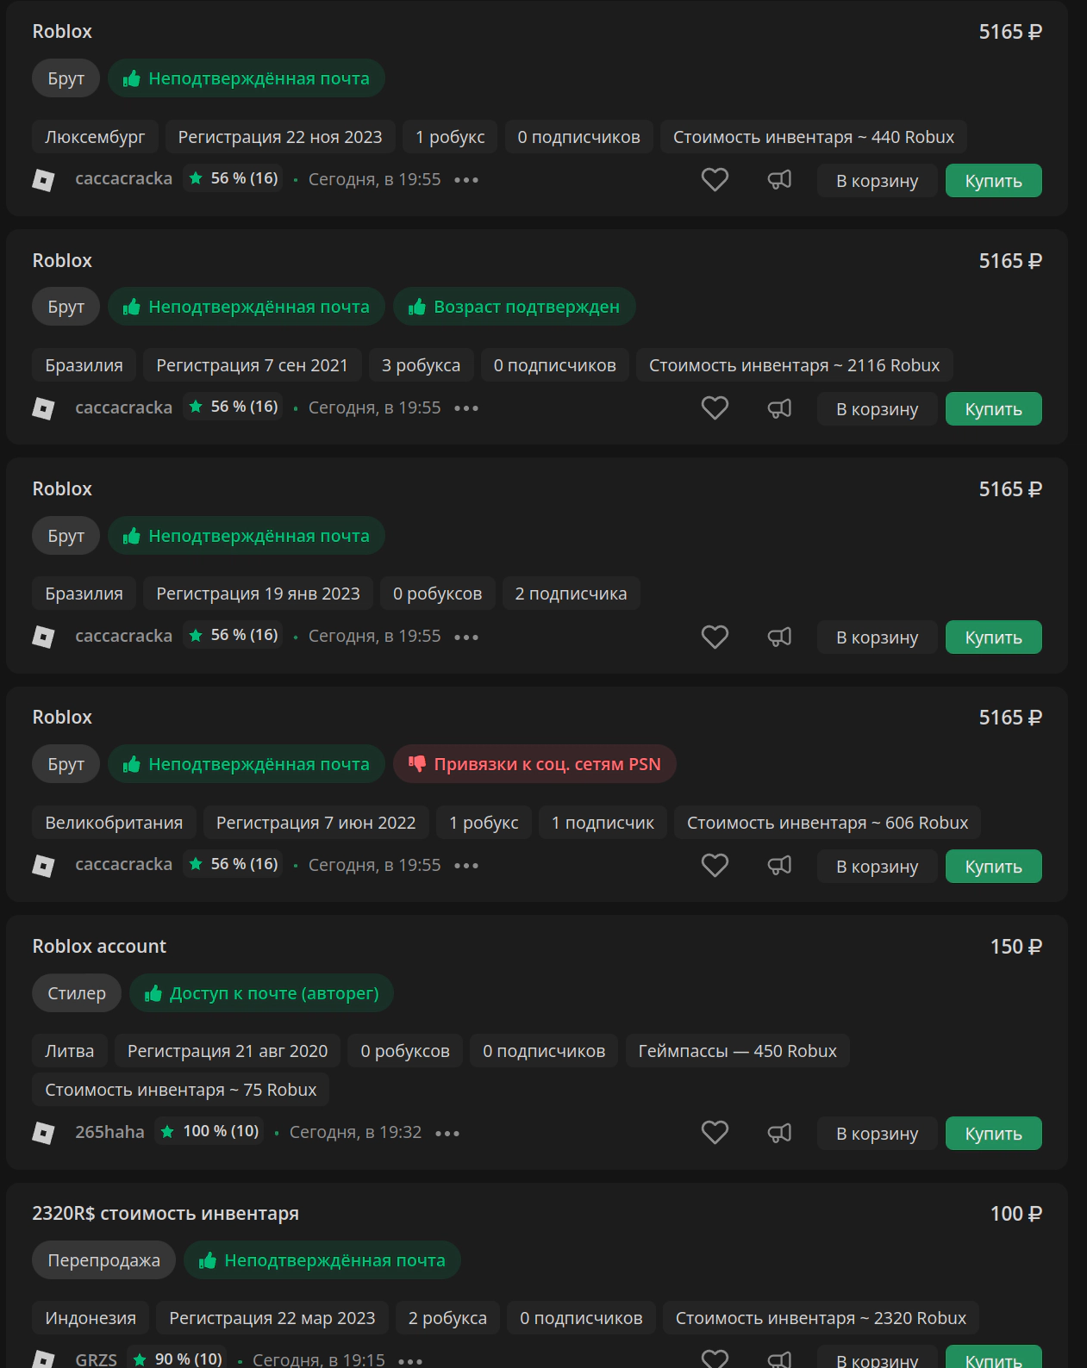Add the 2116 Robux inventory listing to favorites
The image size is (1087, 1368).
coord(715,408)
